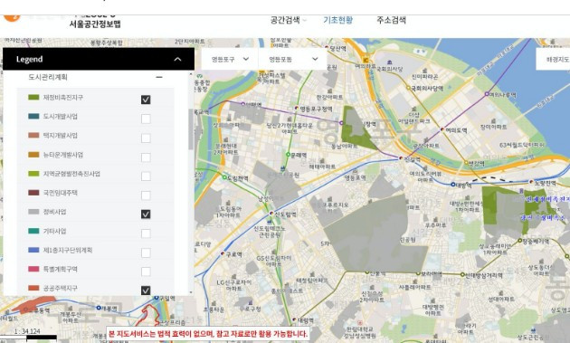Screen dimensions: 570x343
Task: Click the 여의도역 station icon on map
Action: pos(442,129)
